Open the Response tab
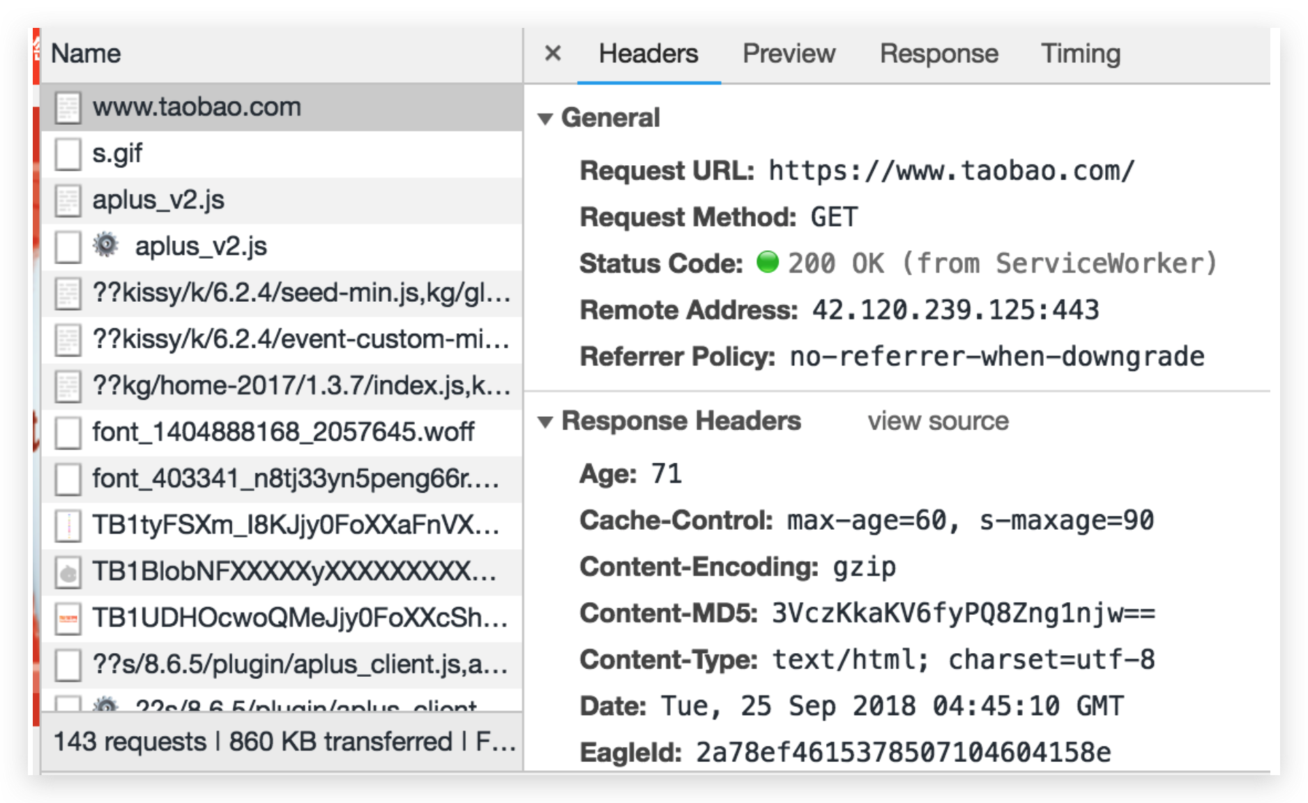This screenshot has width=1308, height=803. click(938, 54)
